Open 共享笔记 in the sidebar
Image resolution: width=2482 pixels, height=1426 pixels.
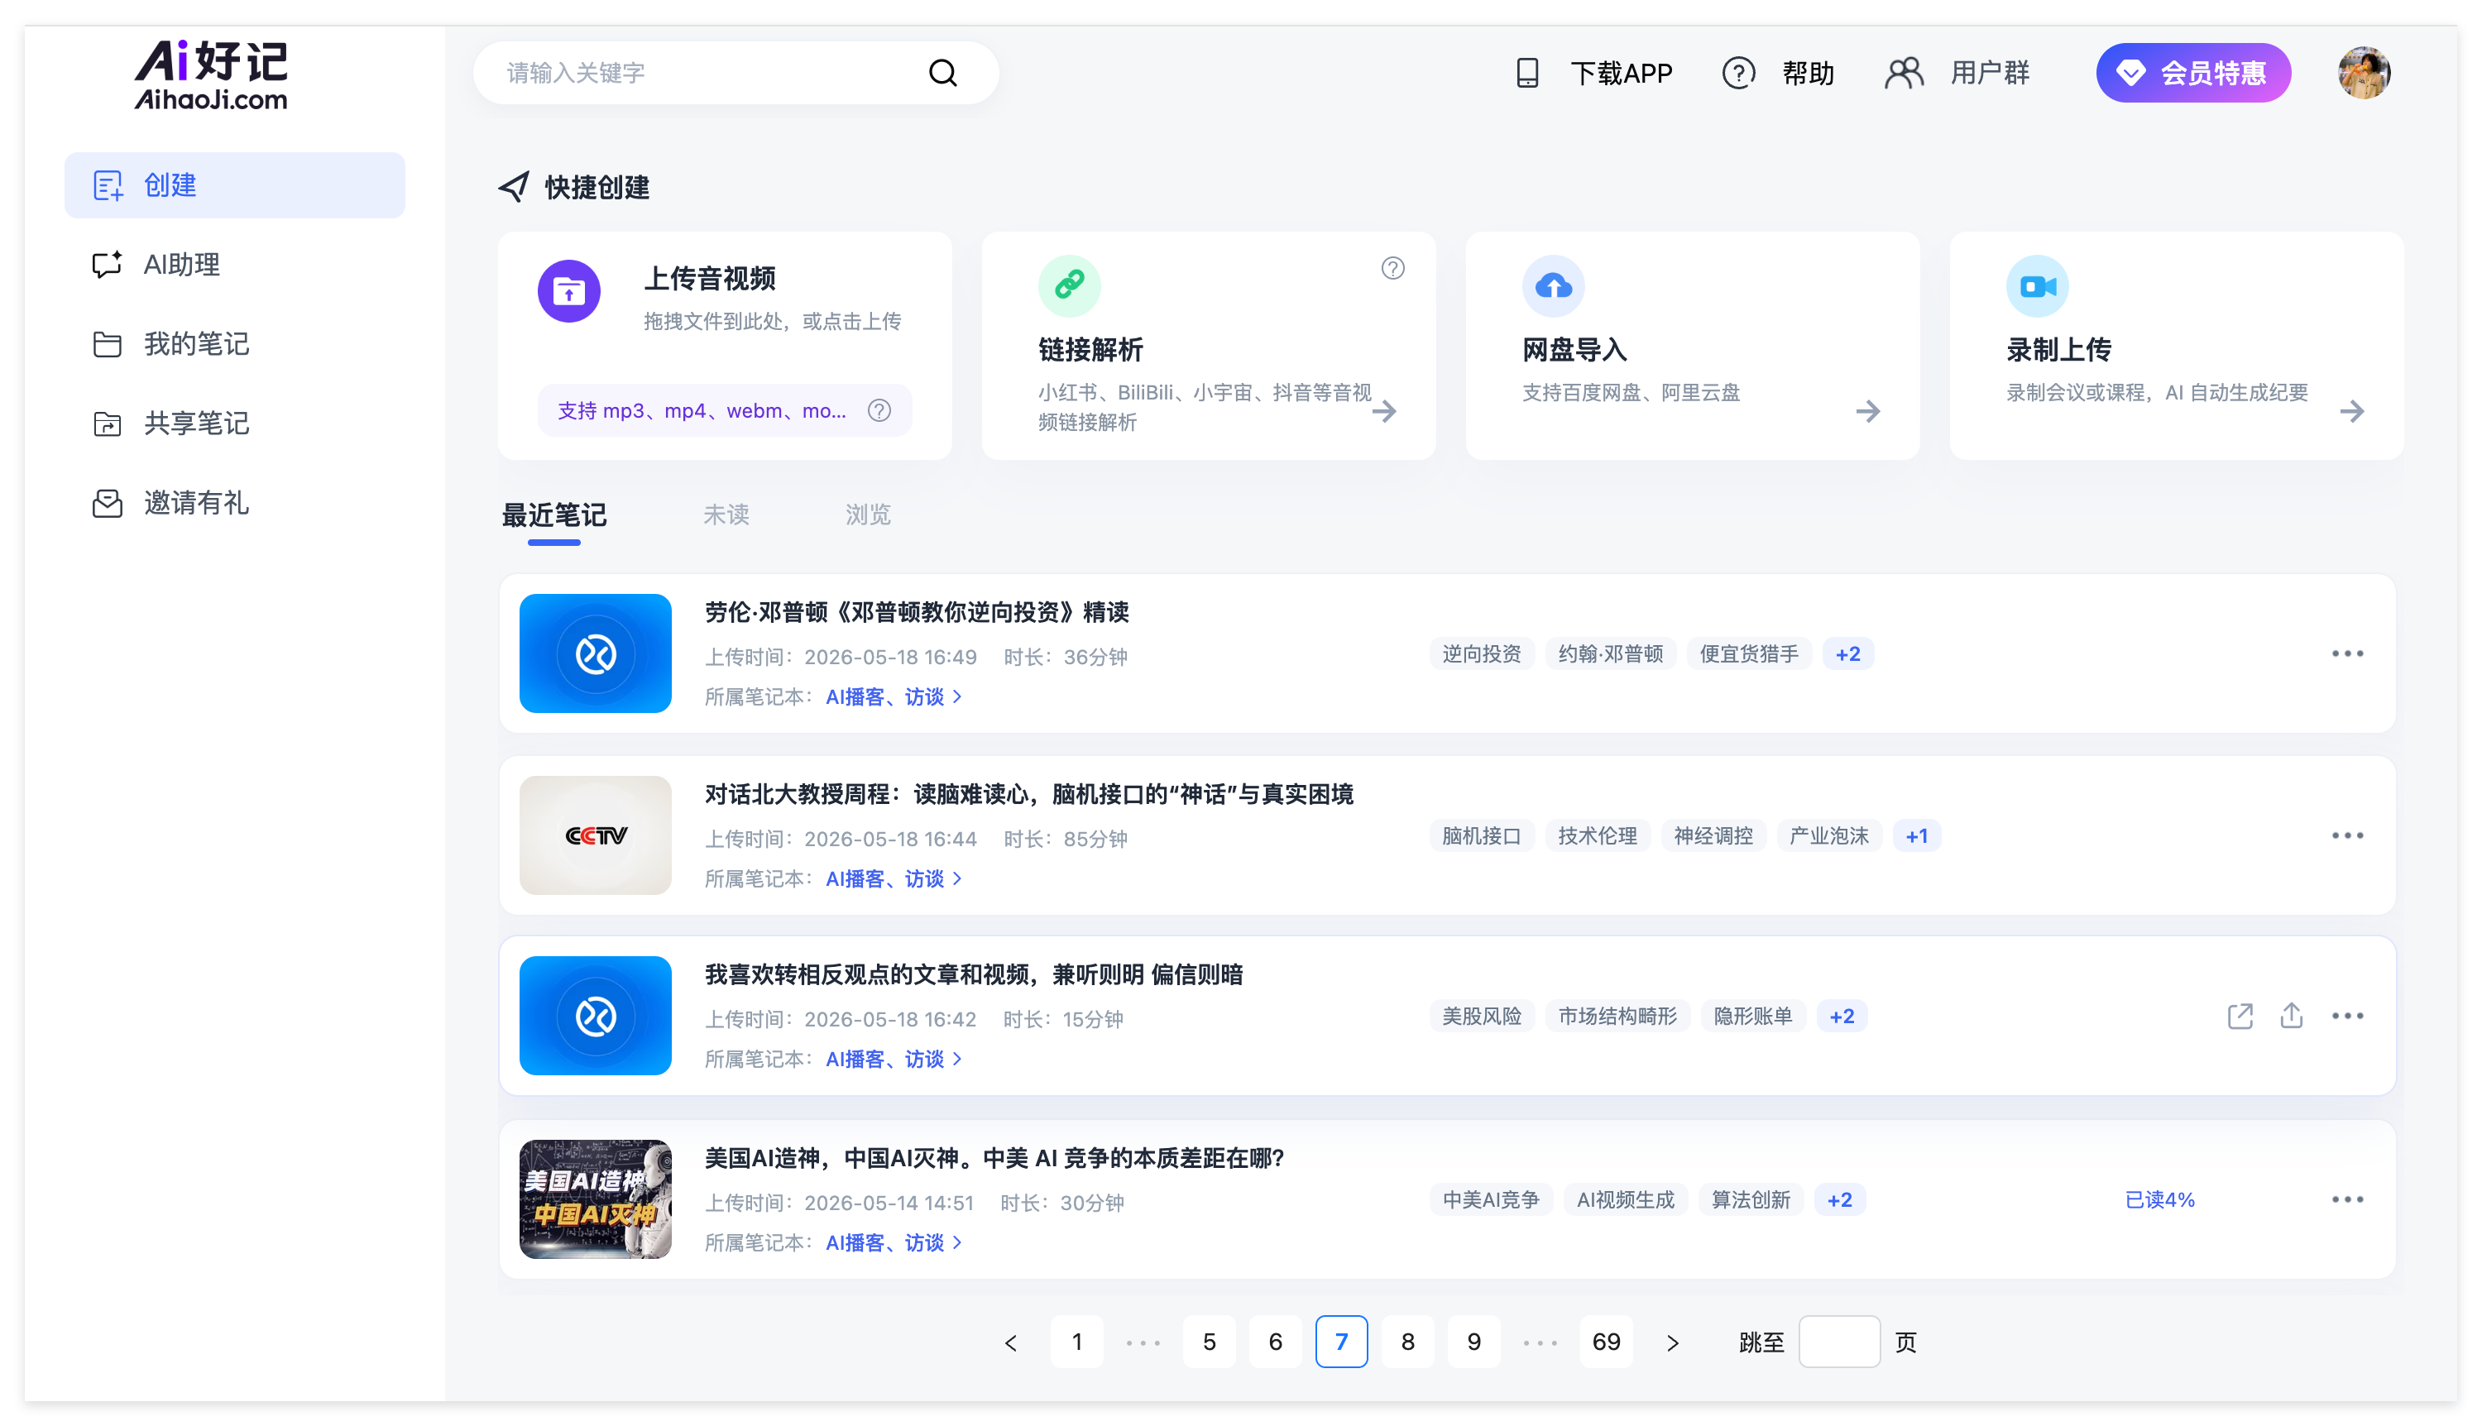234,423
